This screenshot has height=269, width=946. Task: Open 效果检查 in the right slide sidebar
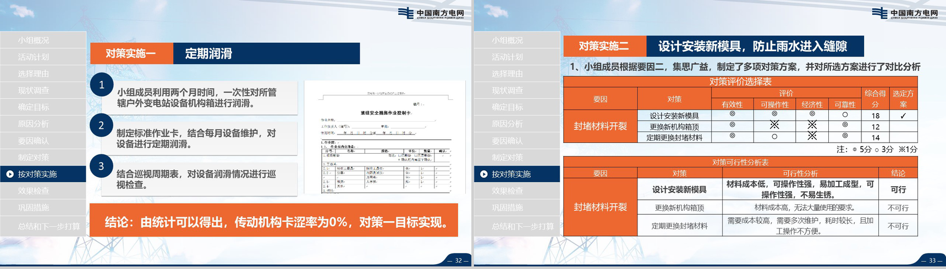point(507,191)
